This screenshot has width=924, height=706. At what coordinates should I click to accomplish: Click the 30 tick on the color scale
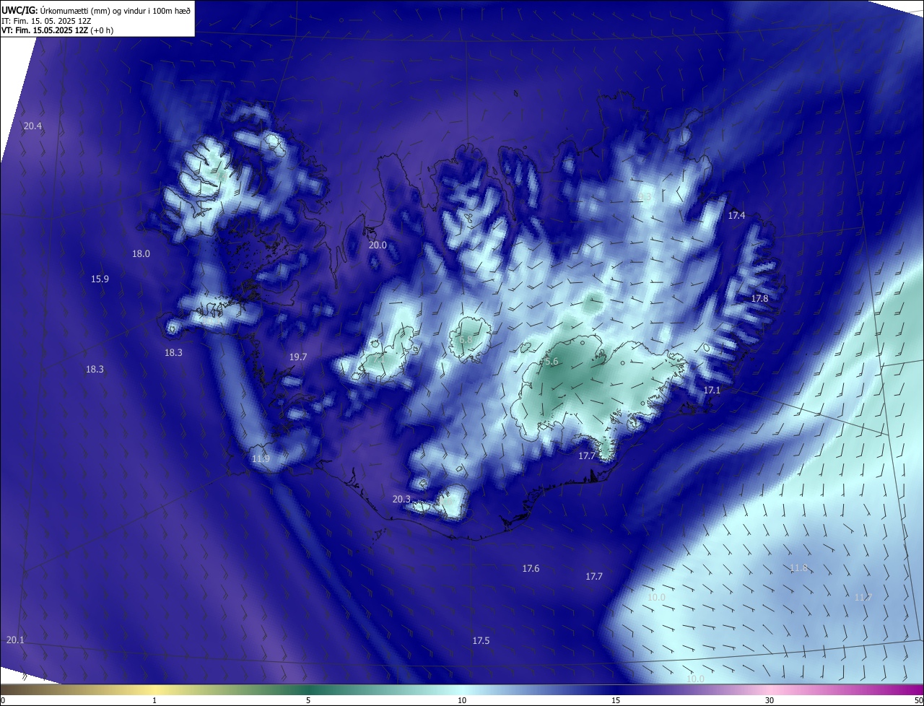[770, 700]
